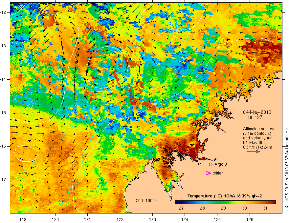Click the colorbar tick label '30'

[x=244, y=208]
